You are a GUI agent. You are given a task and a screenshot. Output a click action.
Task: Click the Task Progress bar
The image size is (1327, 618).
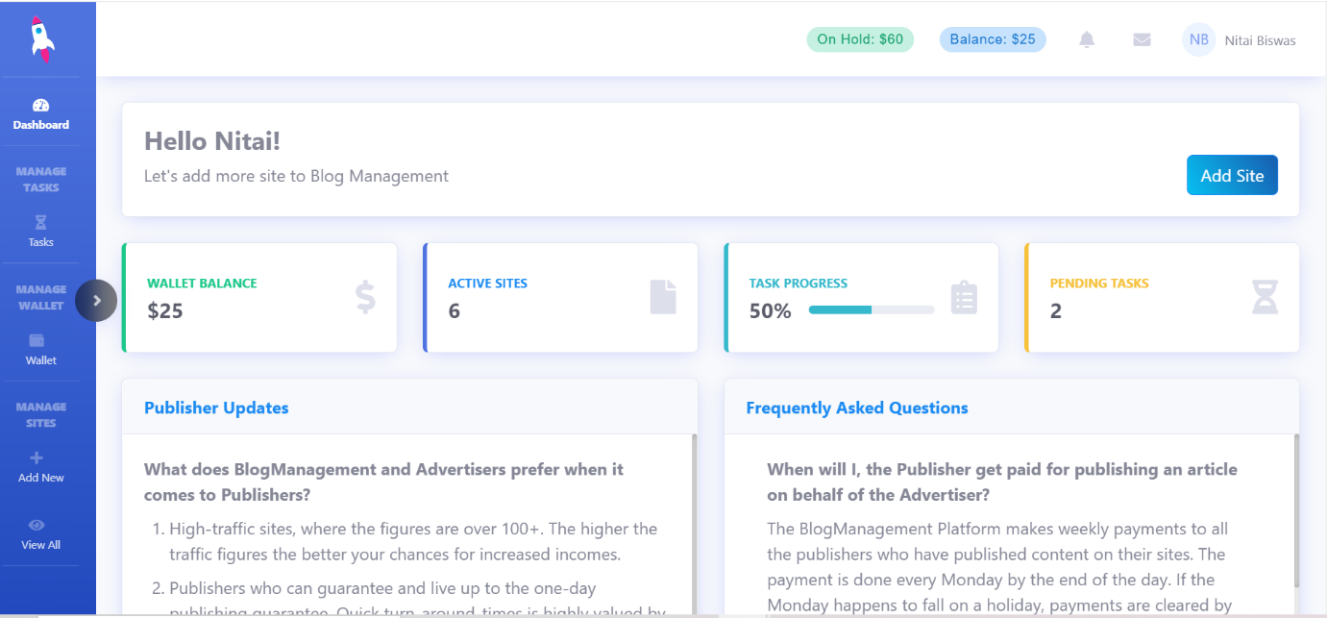point(872,309)
